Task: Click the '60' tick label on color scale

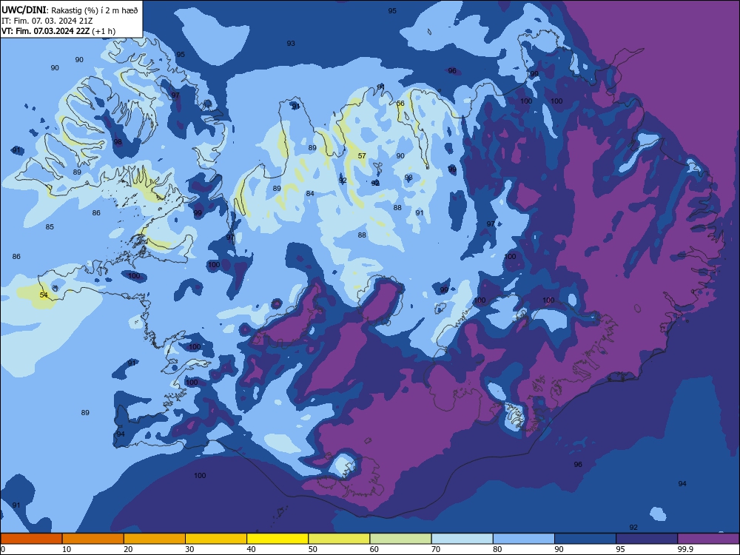Action: coord(374,549)
